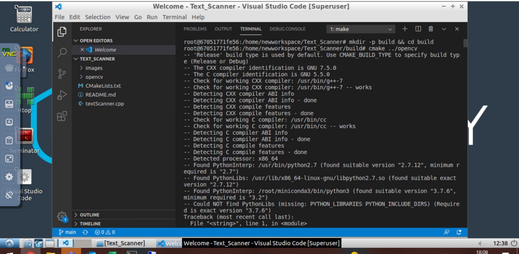
Task: Click the synchronize changes icon in status bar
Action: click(x=85, y=232)
